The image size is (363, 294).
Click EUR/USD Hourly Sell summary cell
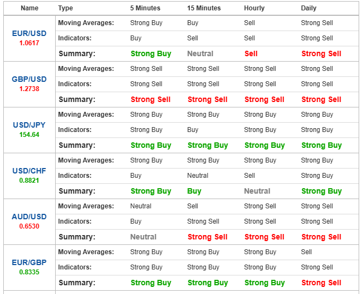[x=251, y=53]
